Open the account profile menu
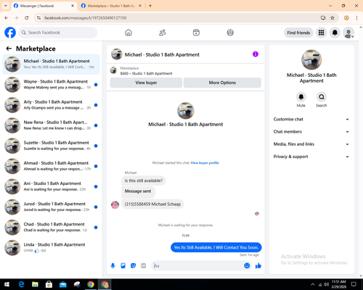This screenshot has height=290, width=363. 348,33
